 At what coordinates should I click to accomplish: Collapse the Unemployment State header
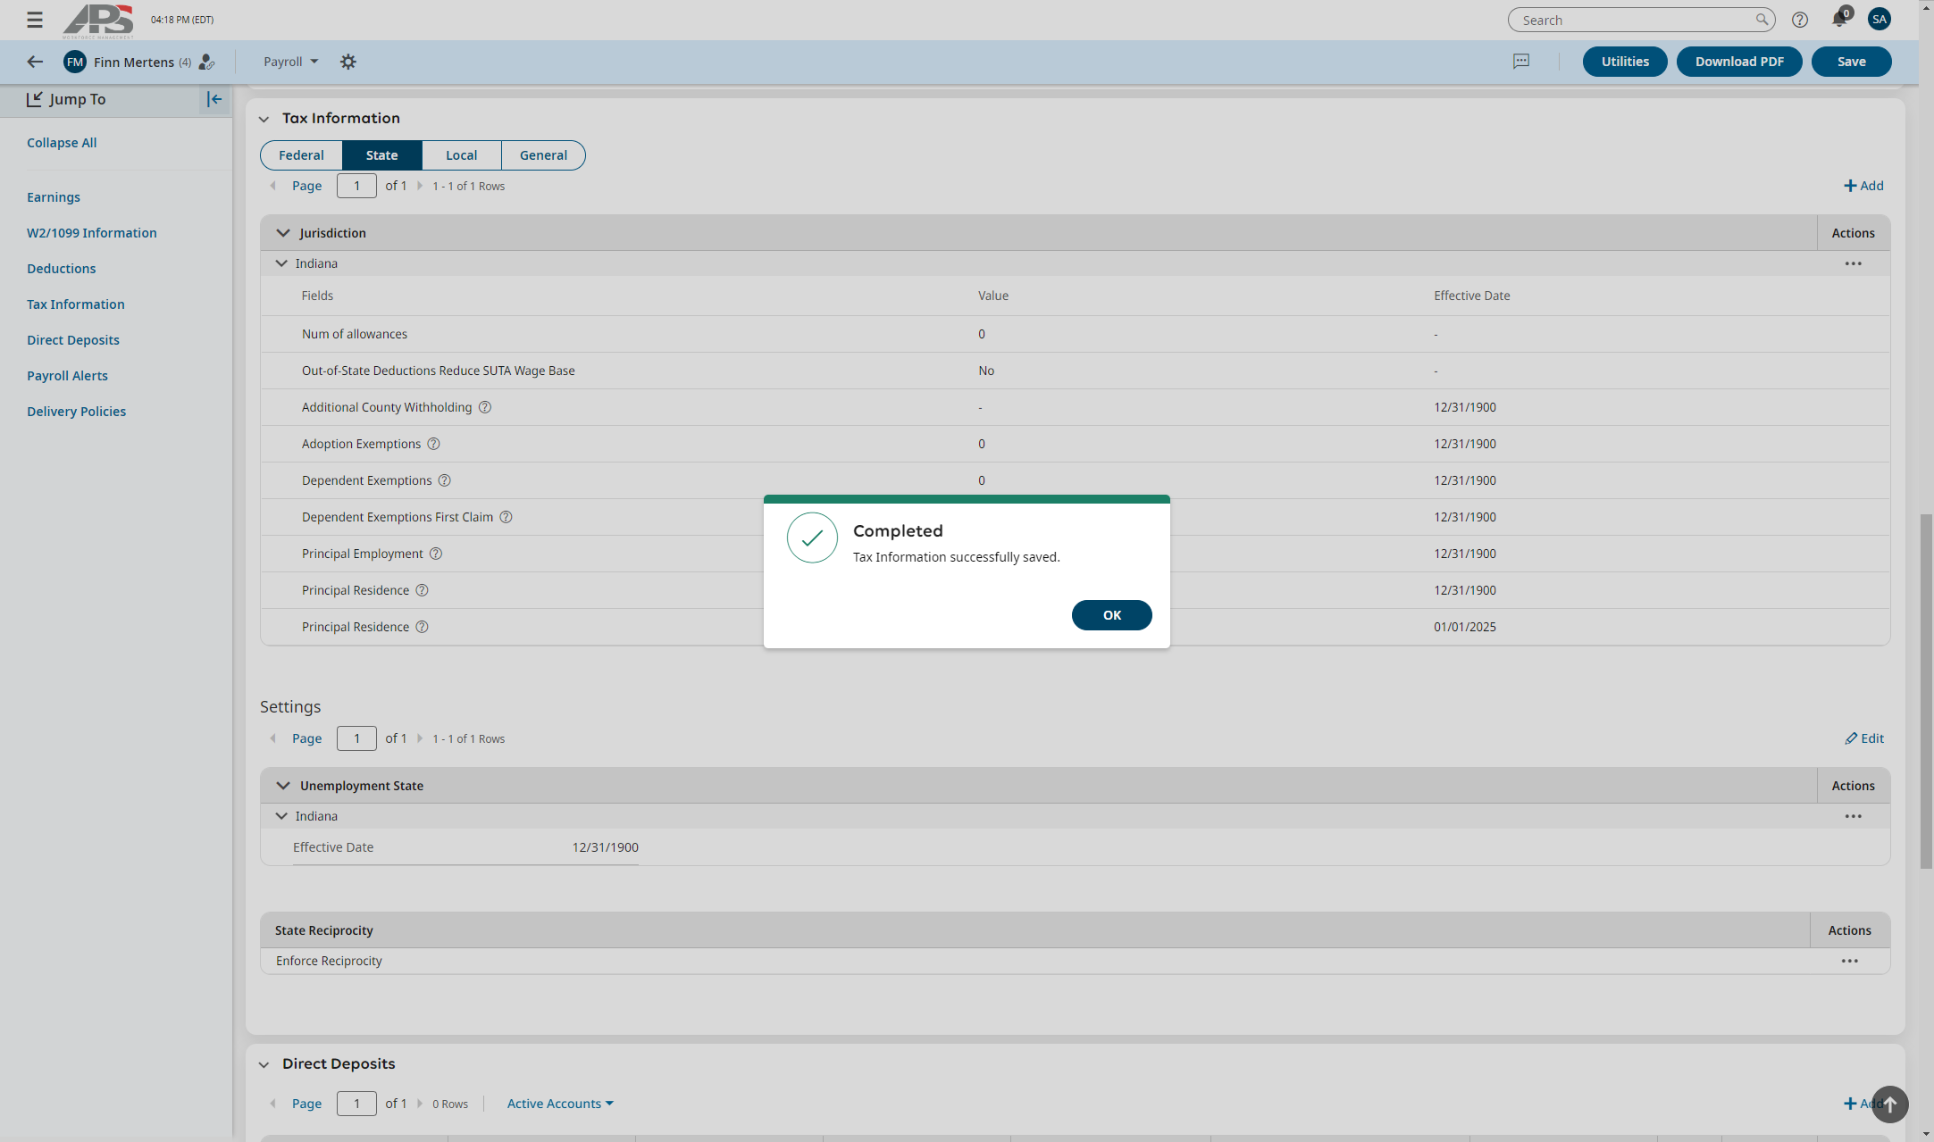click(x=283, y=786)
